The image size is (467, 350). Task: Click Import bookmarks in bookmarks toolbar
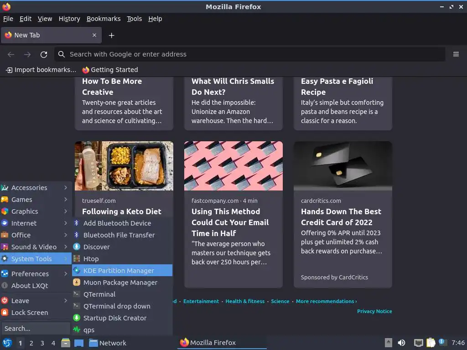point(41,70)
